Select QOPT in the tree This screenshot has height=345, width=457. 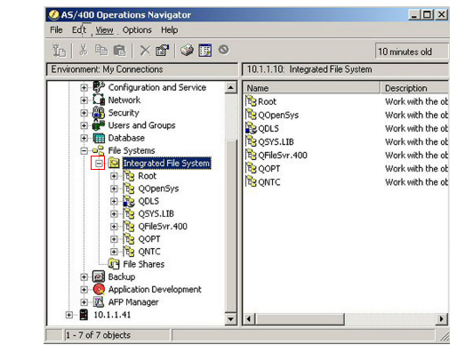point(149,239)
